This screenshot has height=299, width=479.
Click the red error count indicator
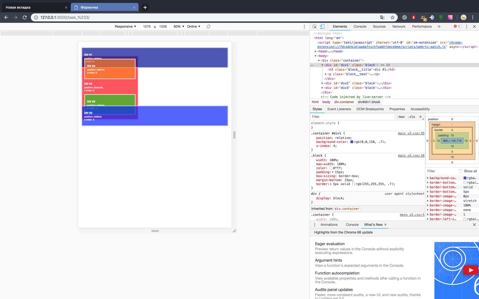[x=457, y=27]
